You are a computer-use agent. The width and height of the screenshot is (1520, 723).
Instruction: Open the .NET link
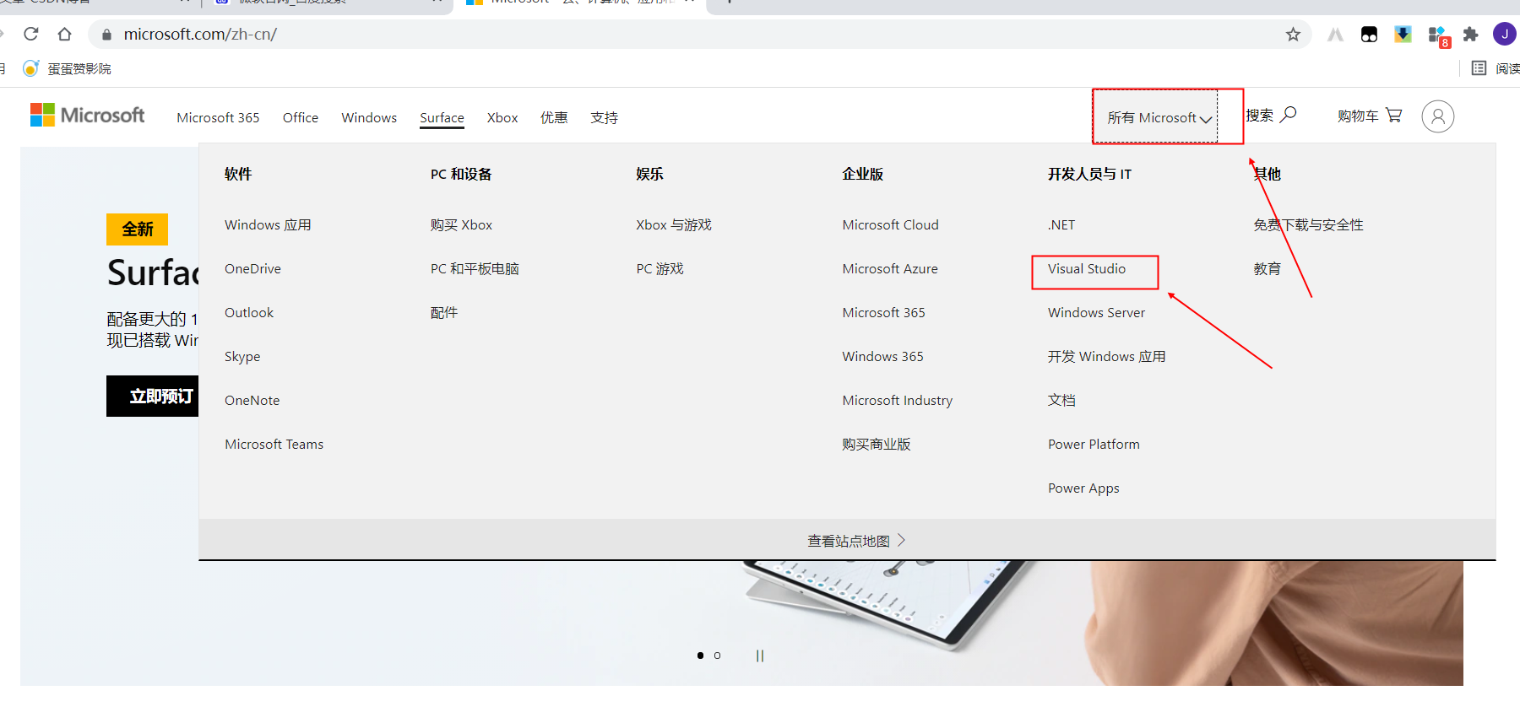click(x=1061, y=224)
